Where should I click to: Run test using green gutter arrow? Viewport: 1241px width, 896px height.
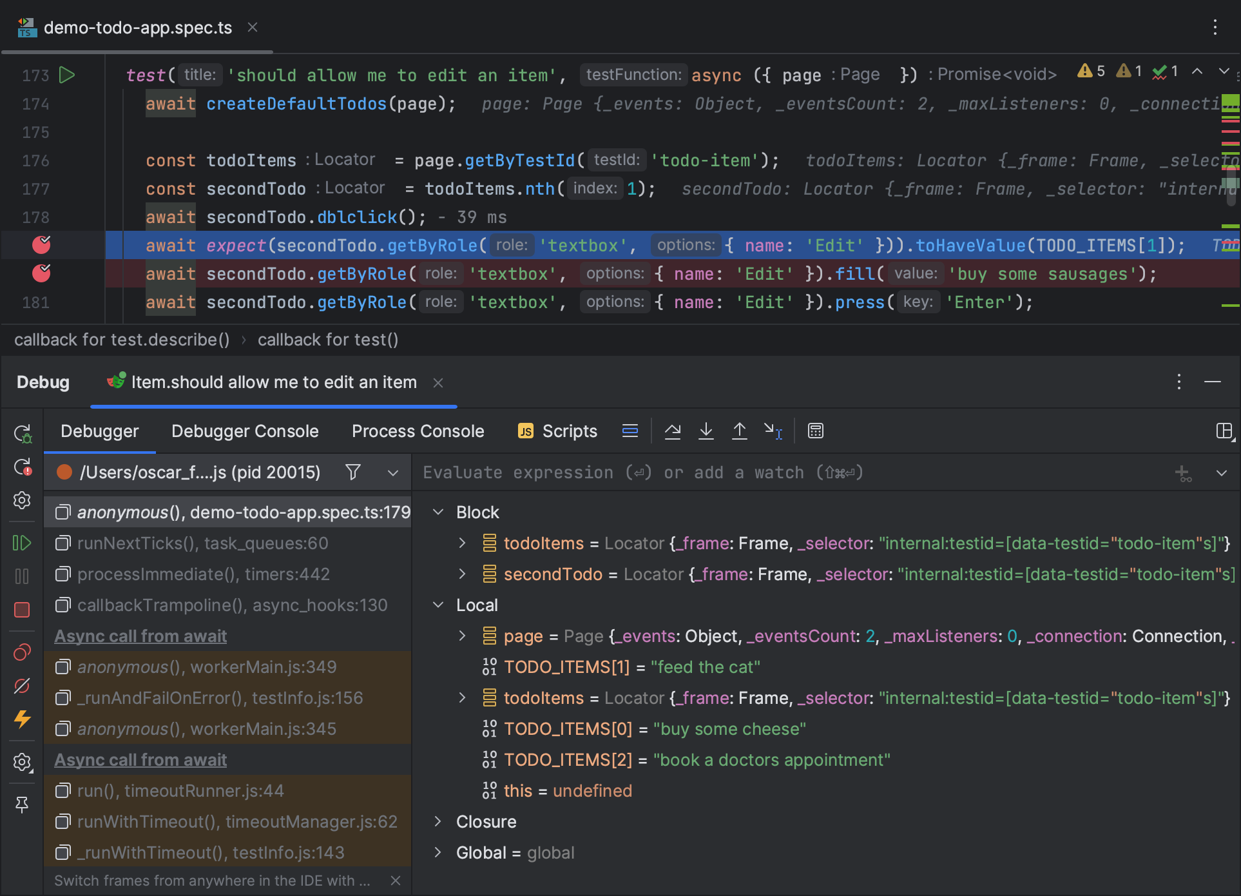pyautogui.click(x=67, y=75)
